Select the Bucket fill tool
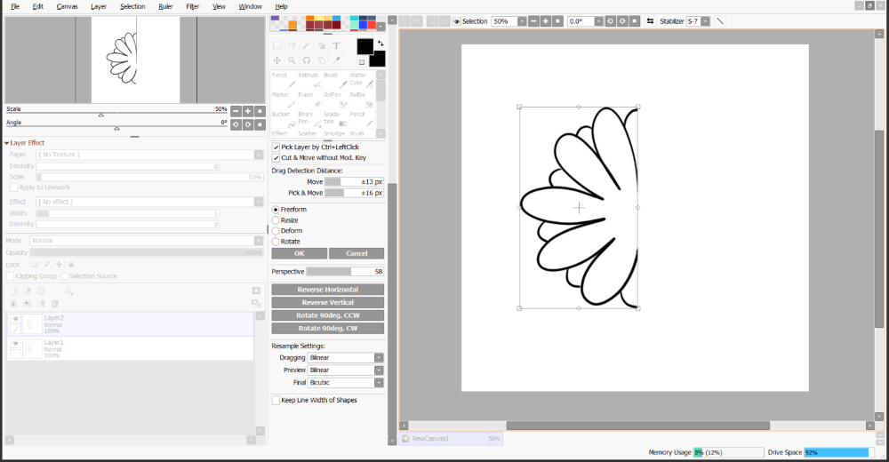Viewport: 889px width, 462px height. tap(284, 119)
